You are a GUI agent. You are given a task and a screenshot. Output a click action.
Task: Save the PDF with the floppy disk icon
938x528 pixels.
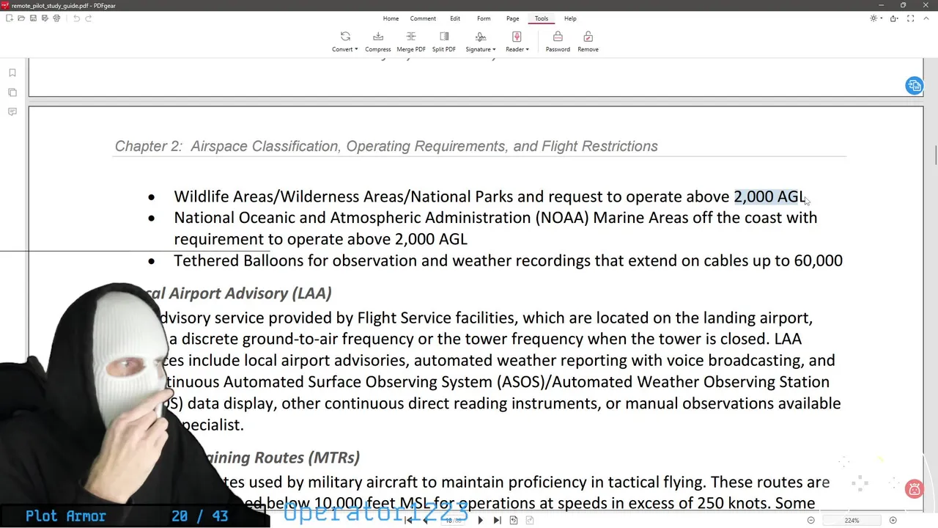coord(33,18)
